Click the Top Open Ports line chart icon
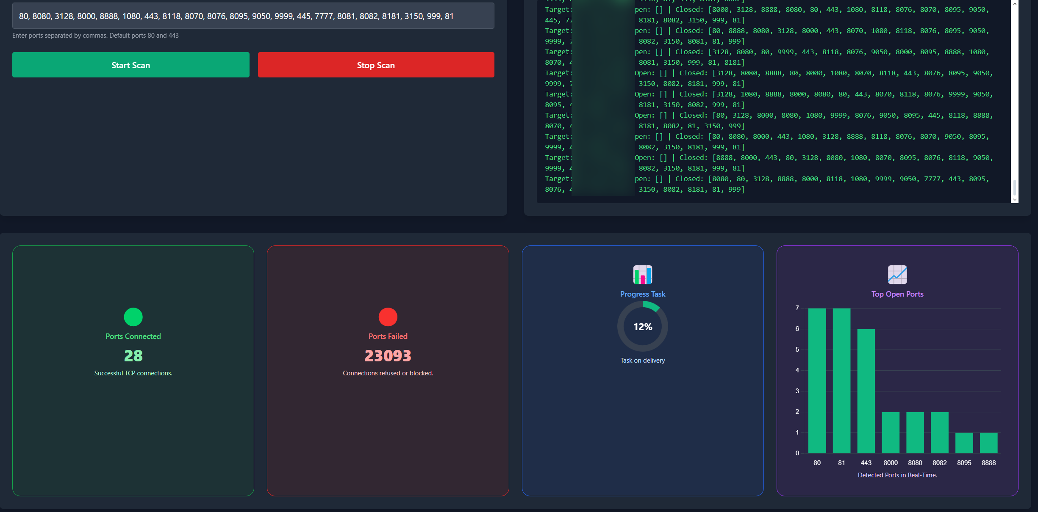 coord(897,275)
